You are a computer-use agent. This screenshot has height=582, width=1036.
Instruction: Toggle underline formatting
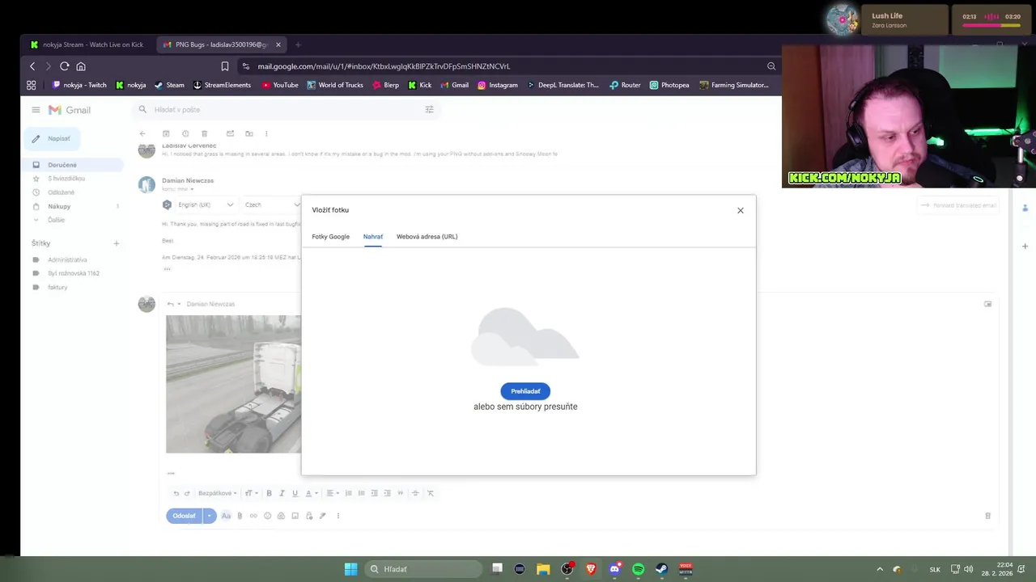[295, 493]
